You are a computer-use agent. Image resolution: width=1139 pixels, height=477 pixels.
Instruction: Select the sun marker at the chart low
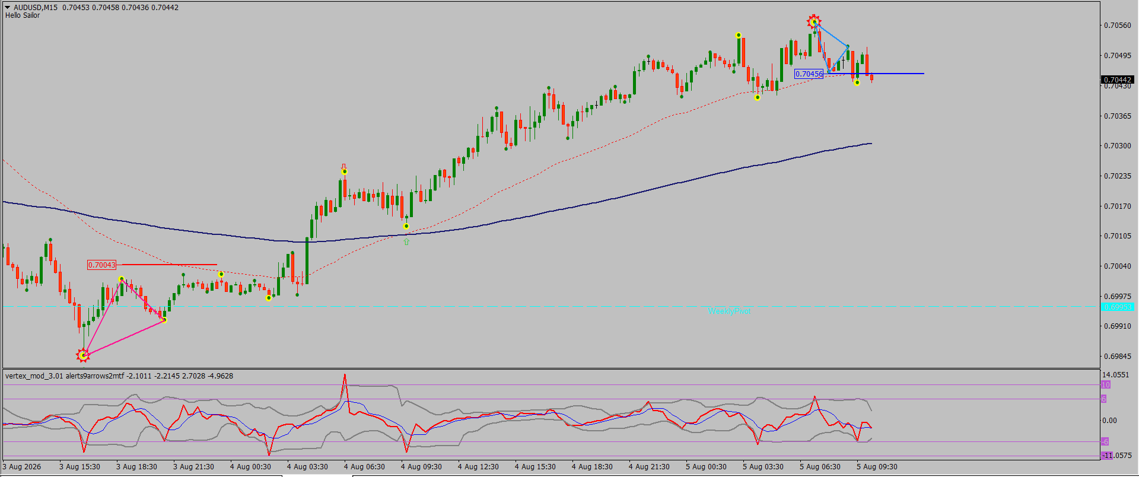(x=83, y=355)
